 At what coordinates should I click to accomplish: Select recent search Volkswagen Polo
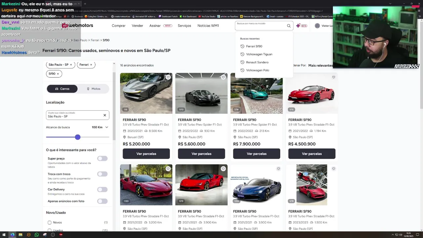point(257,70)
